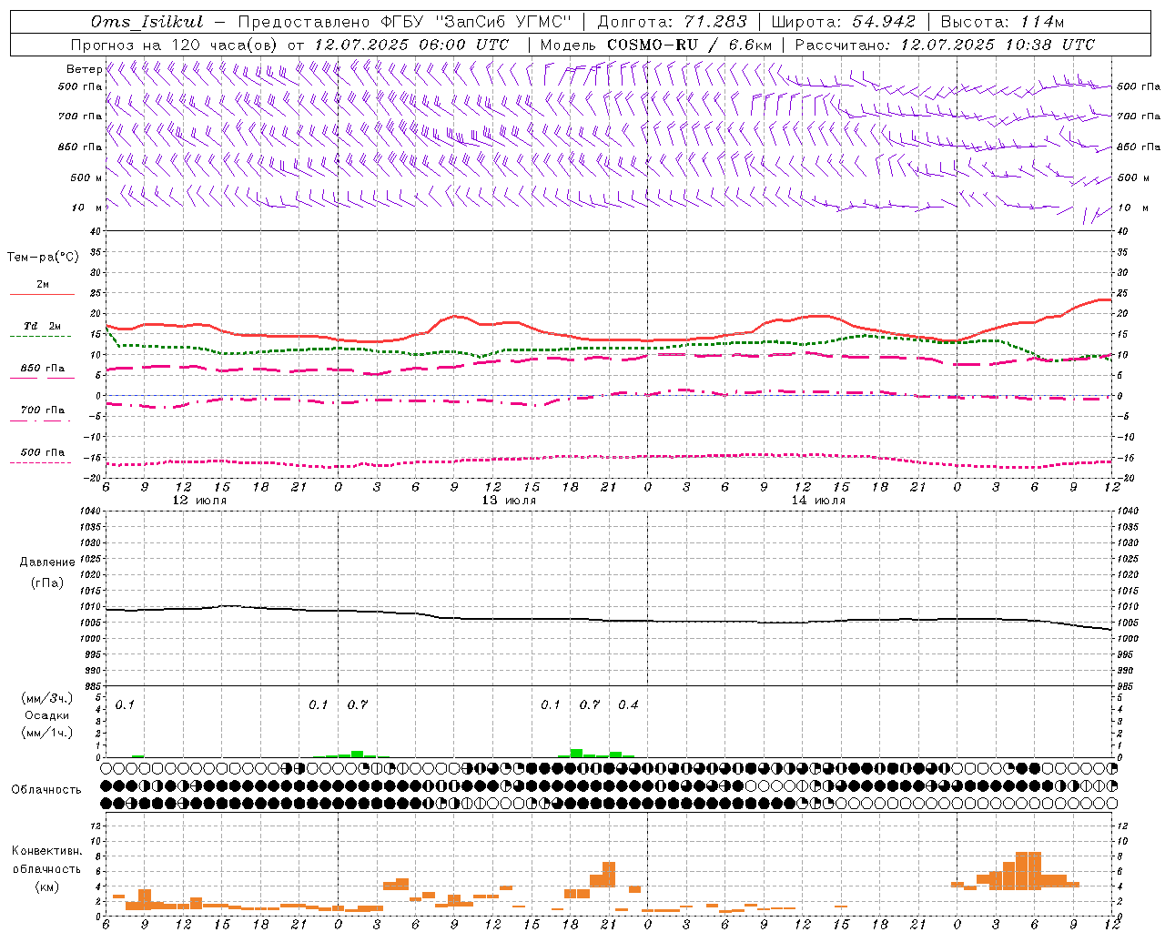The width and height of the screenshot is (1165, 932).
Task: Click the "0.4" precipitation amount value
Action: [x=628, y=704]
